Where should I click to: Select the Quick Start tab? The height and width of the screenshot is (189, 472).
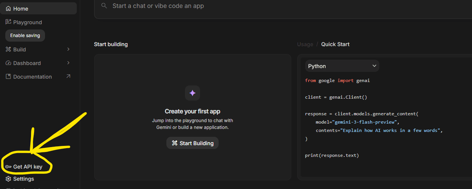(x=335, y=44)
